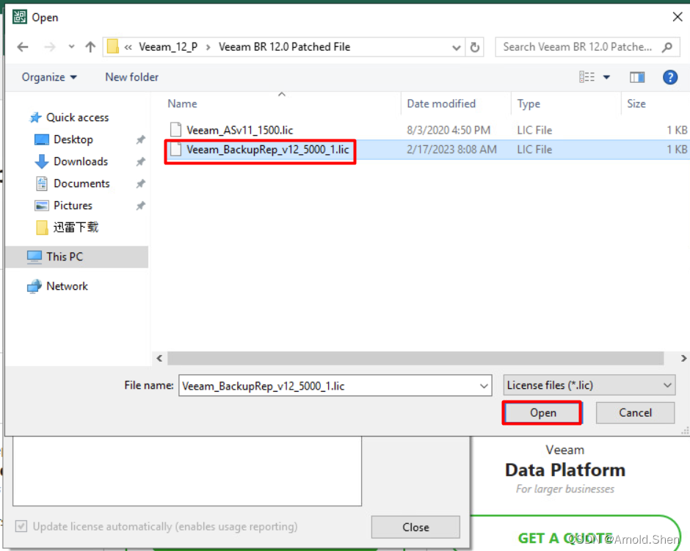Viewport: 690px width, 551px height.
Task: Change the view layout icon
Action: (x=586, y=77)
